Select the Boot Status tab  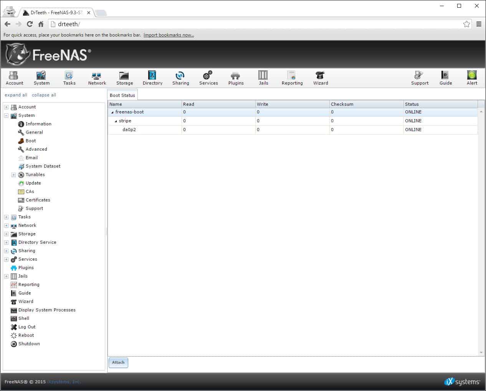122,95
